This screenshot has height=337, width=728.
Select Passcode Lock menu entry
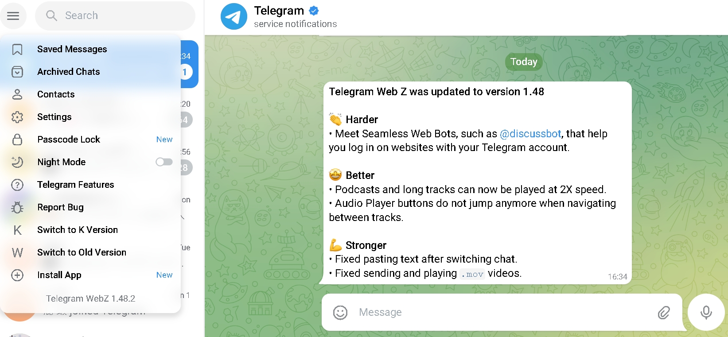tap(90, 139)
